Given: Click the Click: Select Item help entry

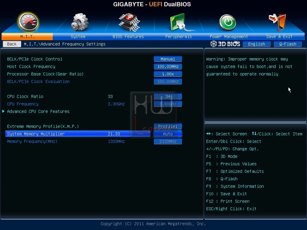Looking at the screenshot, I should [277, 134].
